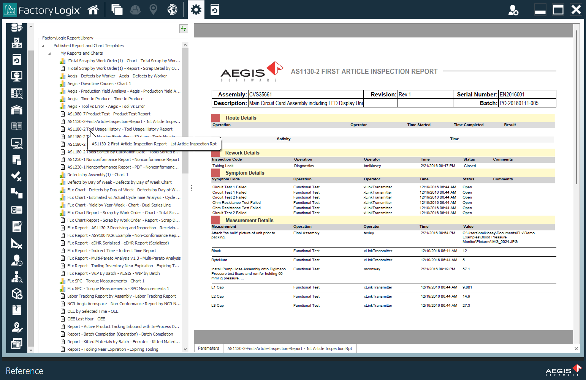Click the history panel icon beside the gear
Screen dimensions: 586x380
click(215, 9)
